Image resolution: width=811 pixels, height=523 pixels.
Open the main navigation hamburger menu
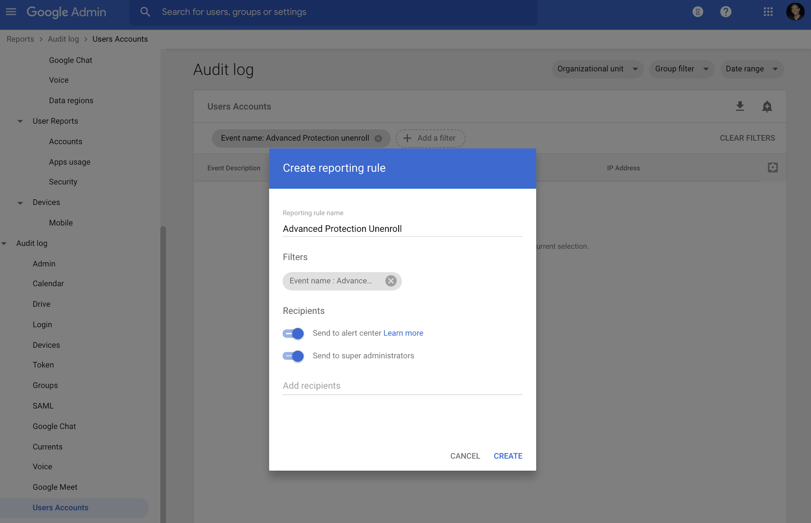(x=11, y=11)
